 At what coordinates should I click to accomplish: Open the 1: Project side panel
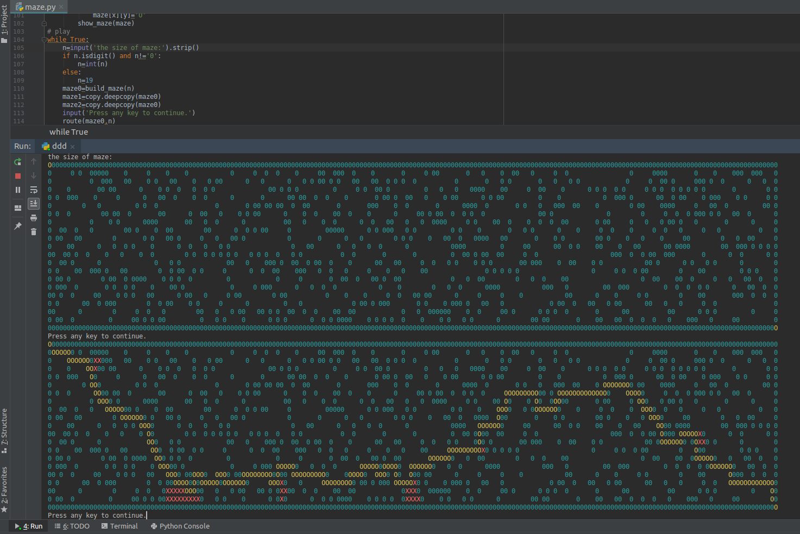tap(4, 24)
